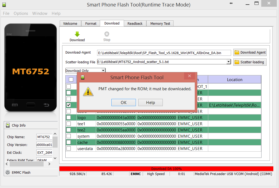The image size is (279, 188).
Task: Open the Options menu
Action: tap(21, 13)
